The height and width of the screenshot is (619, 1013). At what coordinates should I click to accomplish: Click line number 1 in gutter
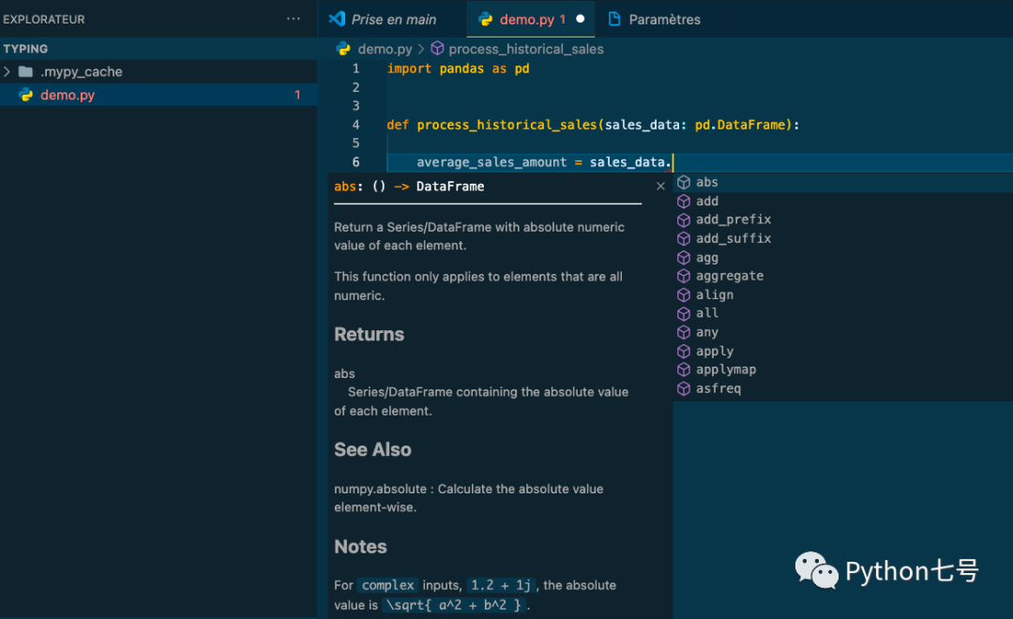pyautogui.click(x=355, y=68)
